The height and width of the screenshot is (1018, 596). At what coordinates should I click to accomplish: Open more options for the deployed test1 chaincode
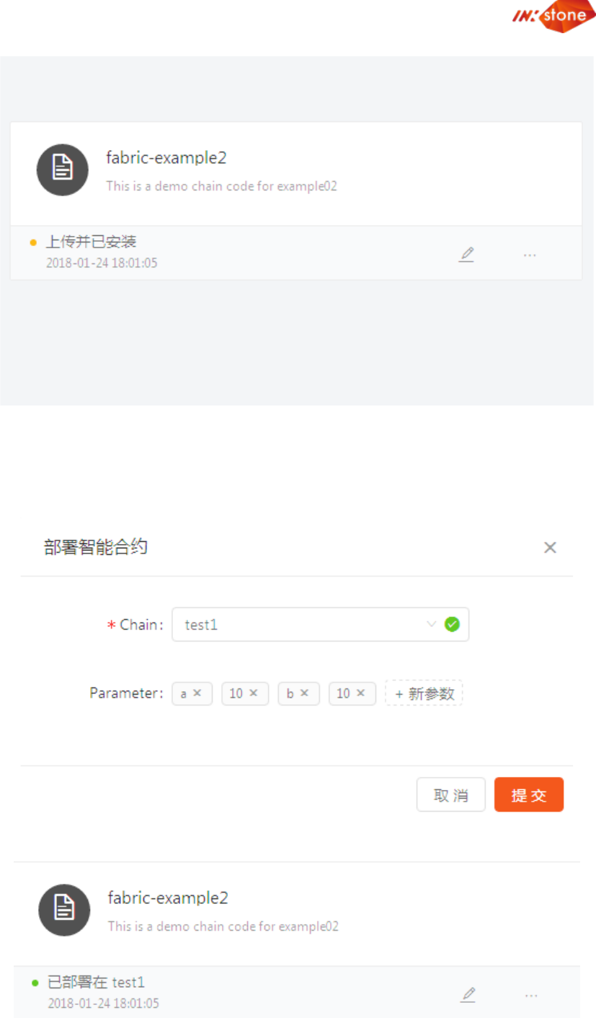(x=531, y=996)
